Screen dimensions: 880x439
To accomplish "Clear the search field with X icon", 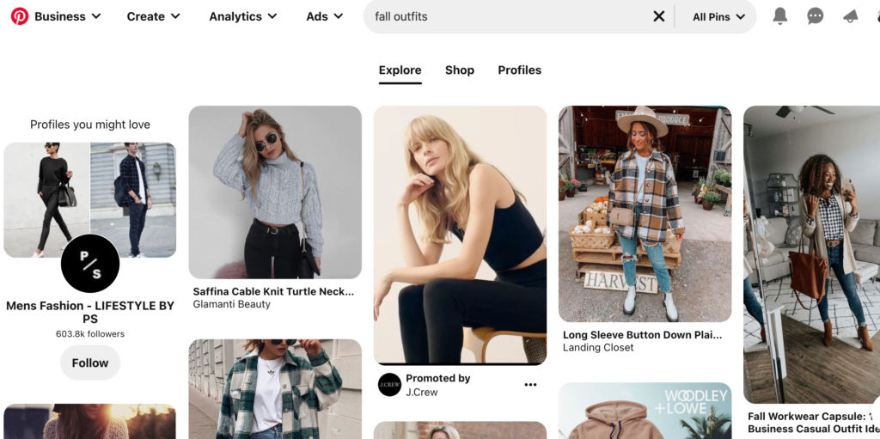I will pyautogui.click(x=659, y=16).
